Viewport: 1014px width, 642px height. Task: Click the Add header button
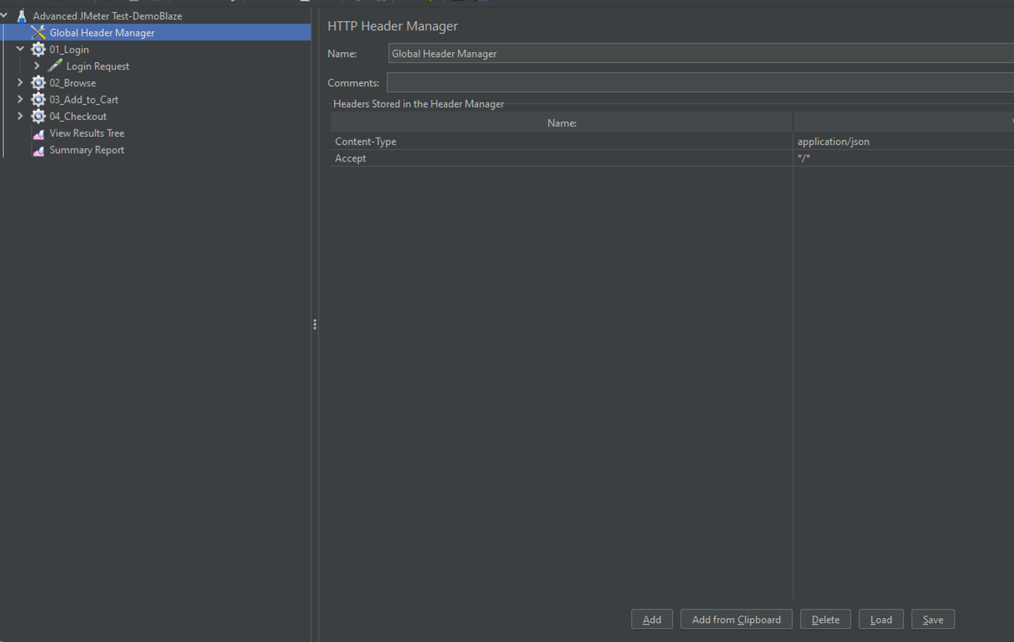[x=652, y=620]
